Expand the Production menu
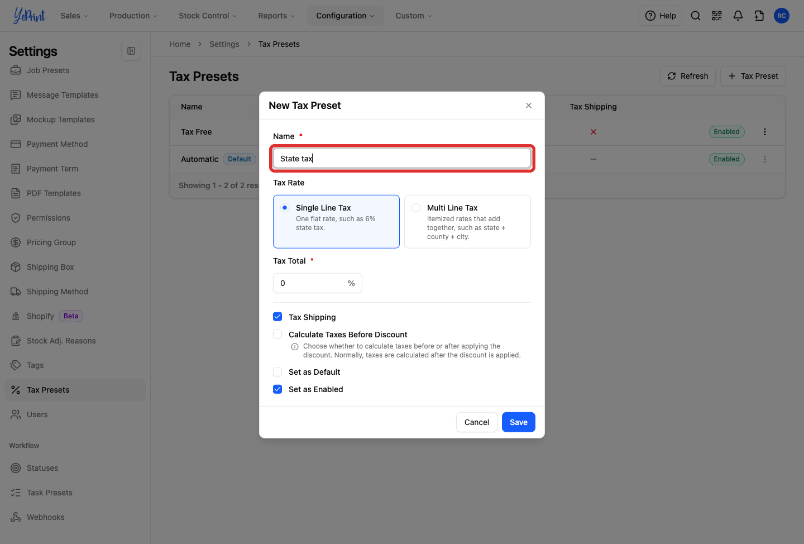 (x=133, y=16)
